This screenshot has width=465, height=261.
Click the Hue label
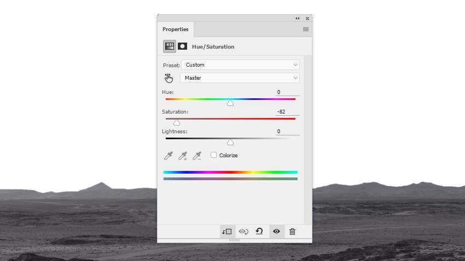168,92
